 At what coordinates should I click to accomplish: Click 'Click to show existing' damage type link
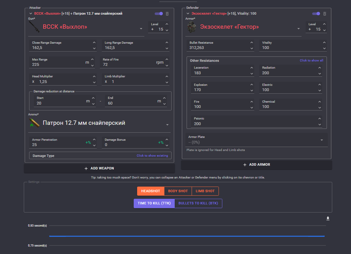152,156
